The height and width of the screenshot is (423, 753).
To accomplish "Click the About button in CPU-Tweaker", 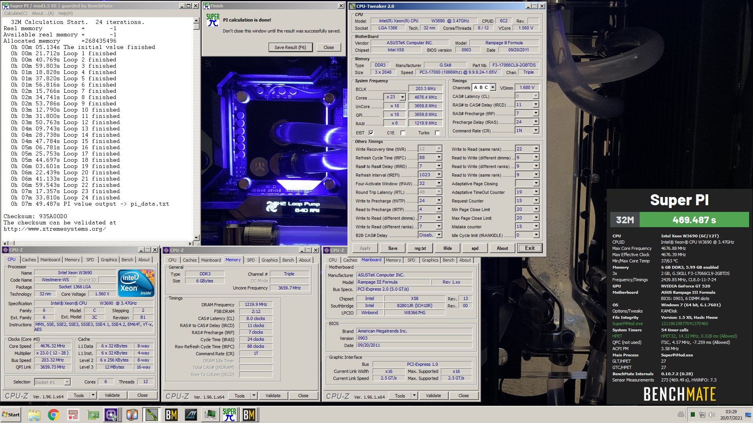I will click(502, 248).
